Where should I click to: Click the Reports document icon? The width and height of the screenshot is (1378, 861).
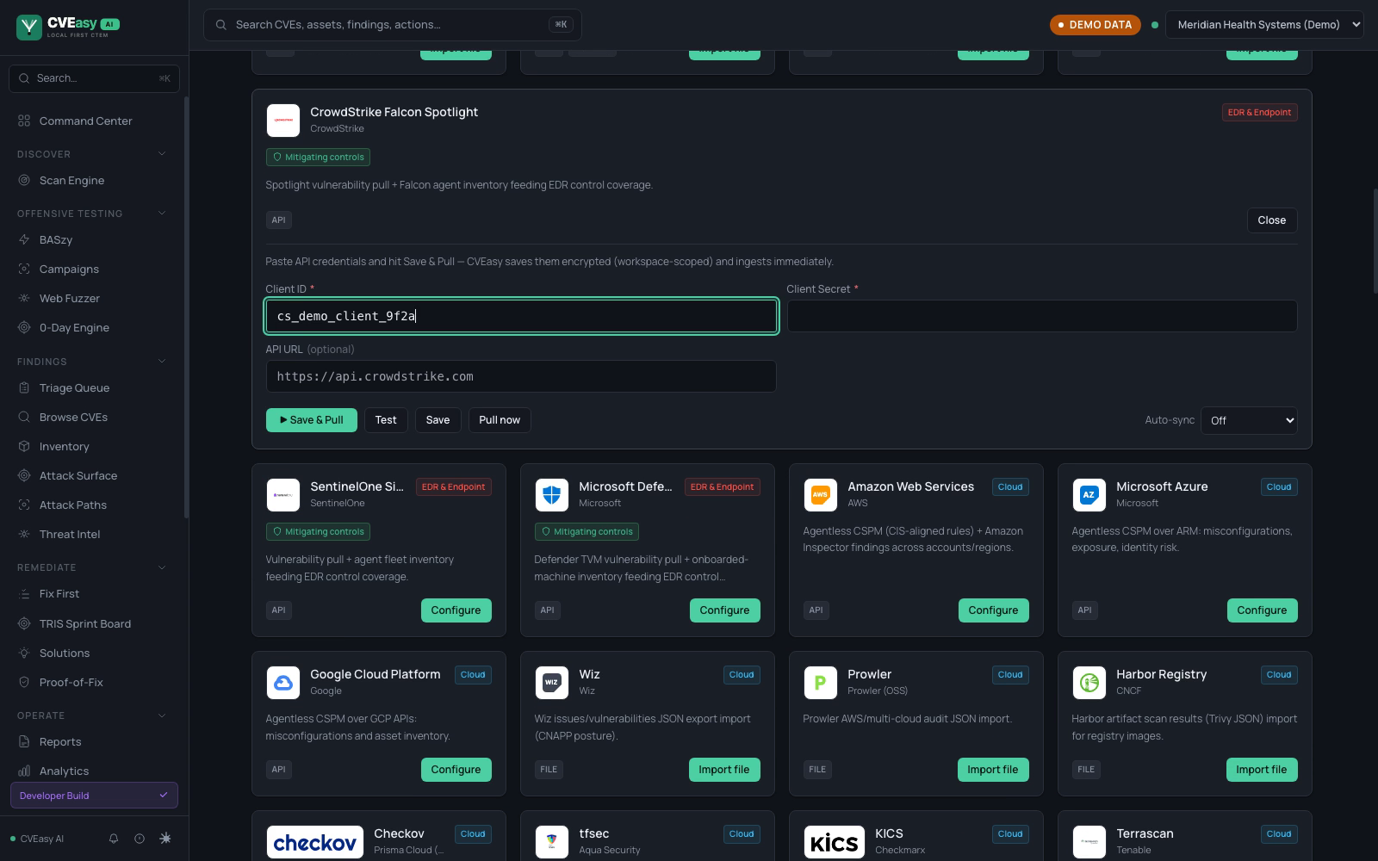pos(24,741)
